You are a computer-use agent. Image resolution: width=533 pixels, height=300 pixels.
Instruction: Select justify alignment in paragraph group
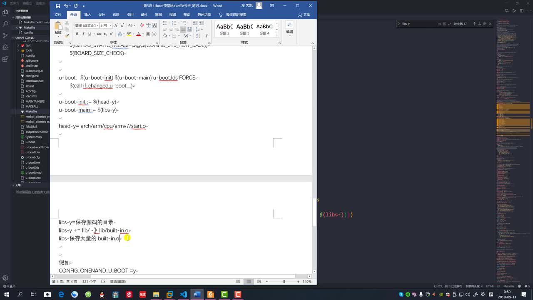(x=183, y=30)
